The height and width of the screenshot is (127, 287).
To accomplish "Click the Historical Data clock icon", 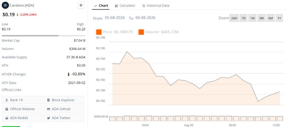I will coord(144,6).
